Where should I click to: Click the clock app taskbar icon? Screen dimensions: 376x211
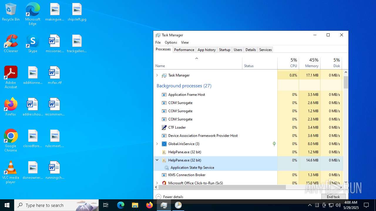pos(178,205)
